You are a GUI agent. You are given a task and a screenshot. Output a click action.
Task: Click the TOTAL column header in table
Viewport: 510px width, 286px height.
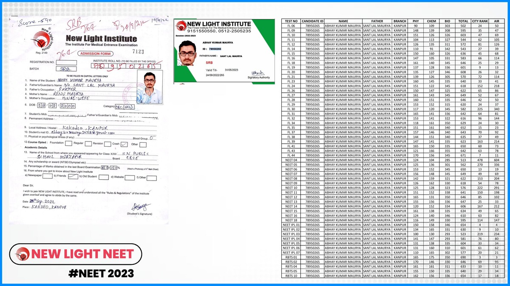(x=463, y=21)
